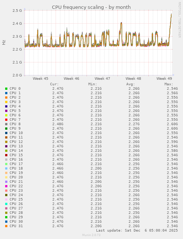Viewport: 183px width, 239px height.
Task: Click the CPU 26 cyan color swatch
Action: pos(6,204)
